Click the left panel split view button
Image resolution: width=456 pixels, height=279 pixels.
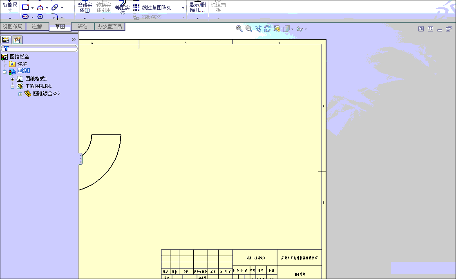point(421,29)
